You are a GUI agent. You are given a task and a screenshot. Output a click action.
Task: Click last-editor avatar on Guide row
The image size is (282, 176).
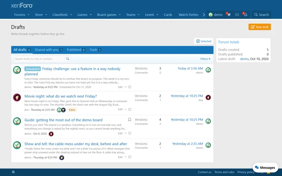click(x=208, y=121)
